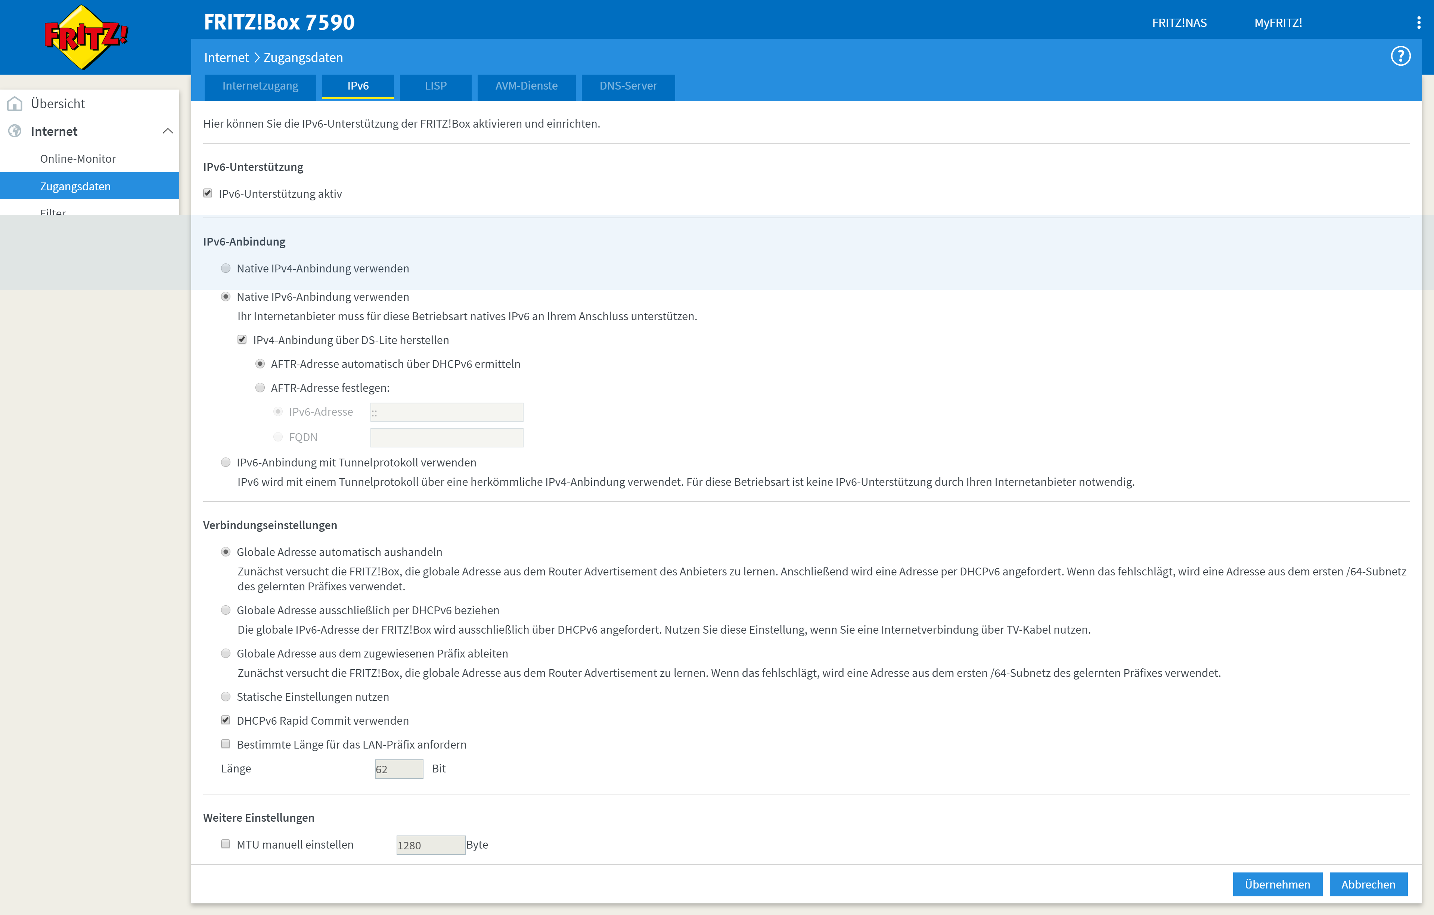Open Online-Monitor in the sidebar
Screen dimensions: 1434x915
(78, 159)
